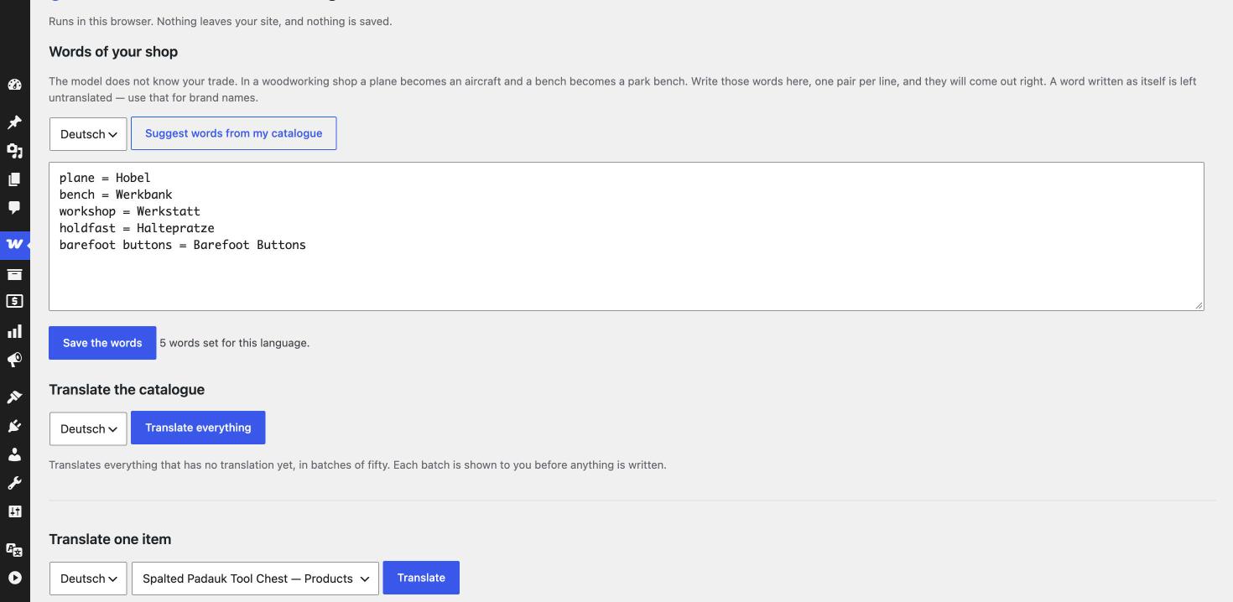Click the collapse-menu play icon

click(x=14, y=578)
